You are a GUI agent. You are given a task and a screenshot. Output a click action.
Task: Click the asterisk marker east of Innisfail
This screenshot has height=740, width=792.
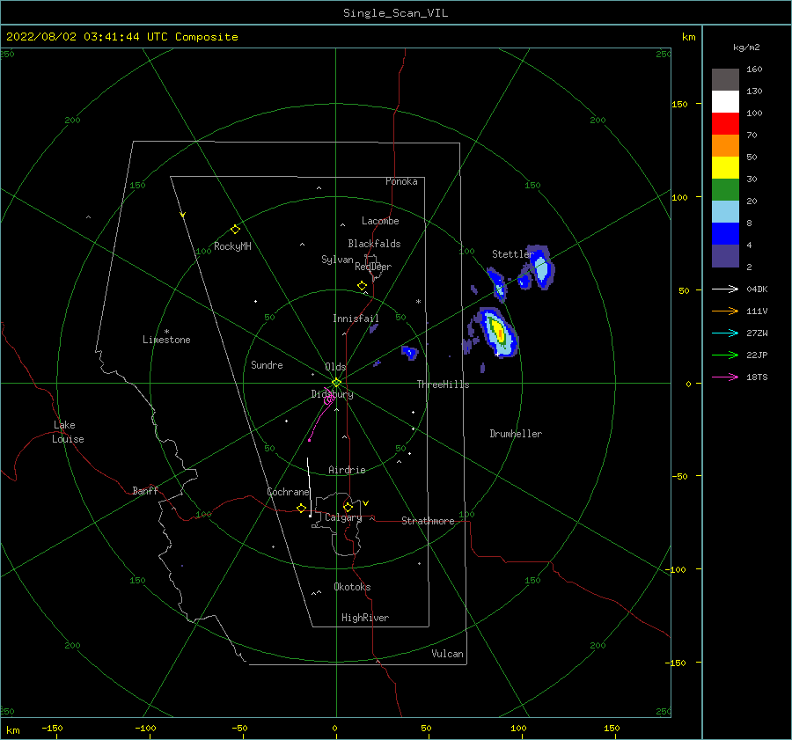click(x=418, y=302)
